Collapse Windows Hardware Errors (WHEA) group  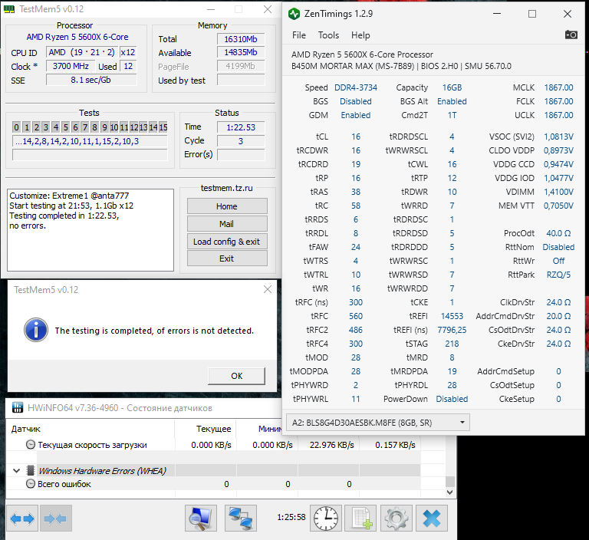point(16,470)
